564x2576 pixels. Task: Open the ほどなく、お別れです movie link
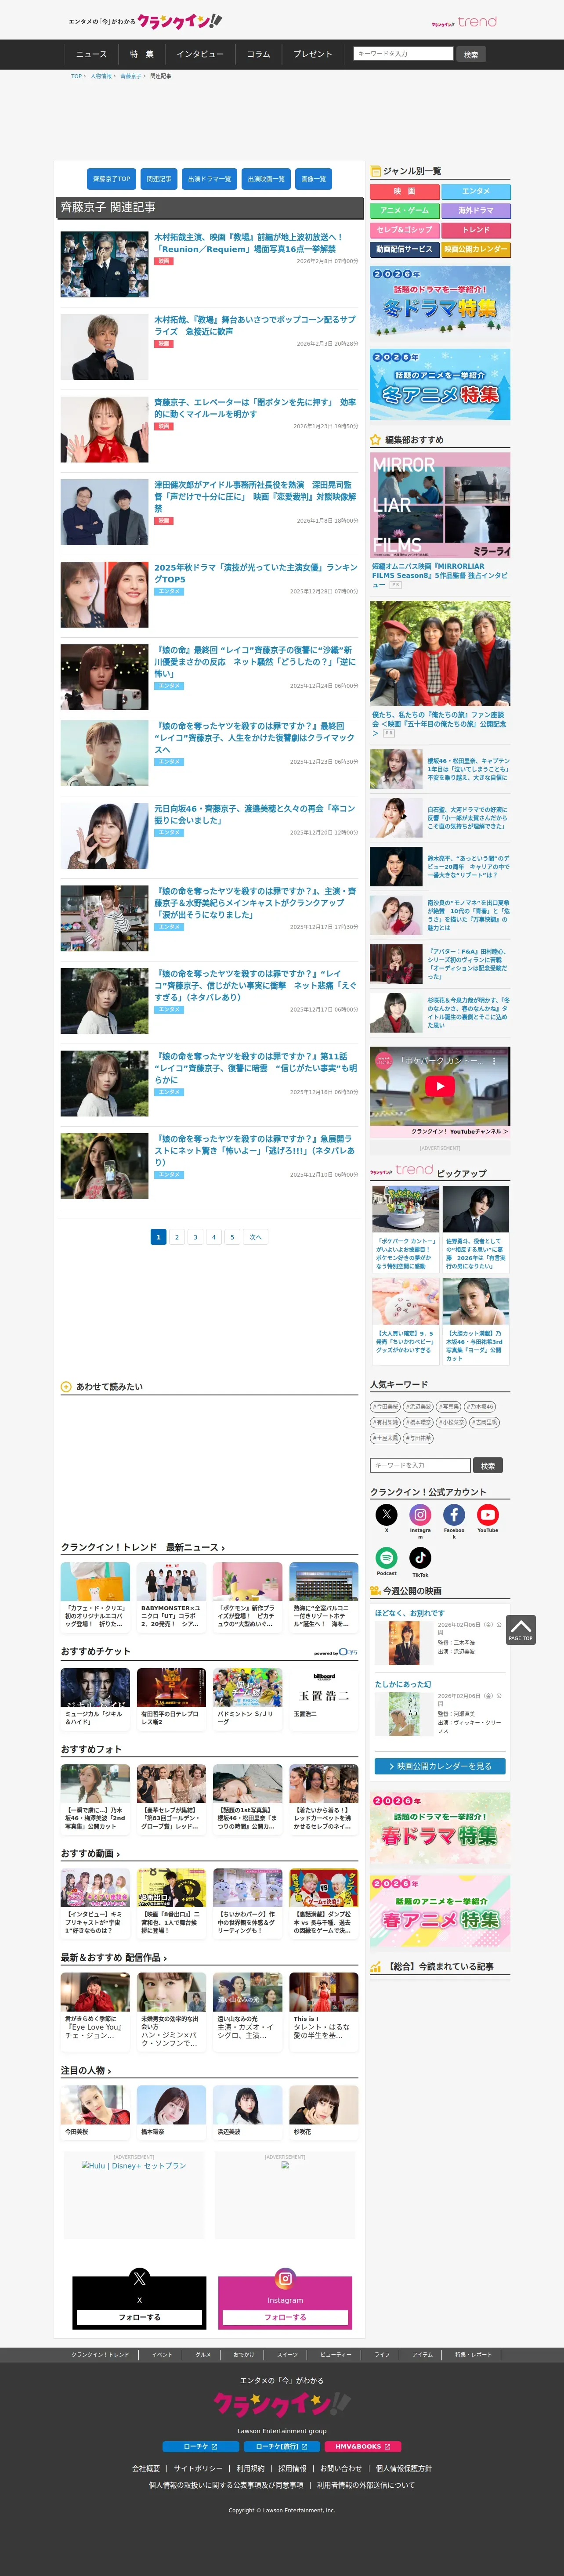click(x=410, y=1613)
